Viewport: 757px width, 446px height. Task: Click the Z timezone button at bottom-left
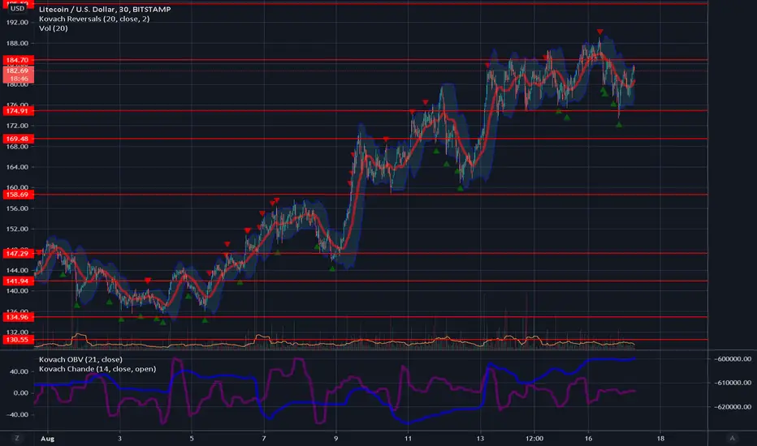pos(17,438)
